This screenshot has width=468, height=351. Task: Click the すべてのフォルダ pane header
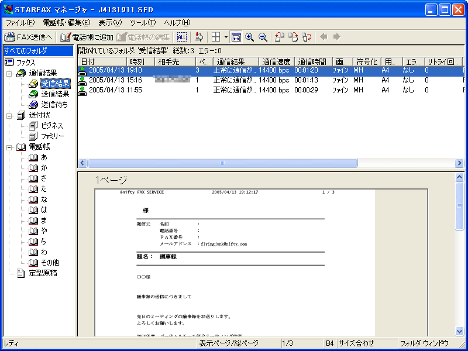(38, 51)
